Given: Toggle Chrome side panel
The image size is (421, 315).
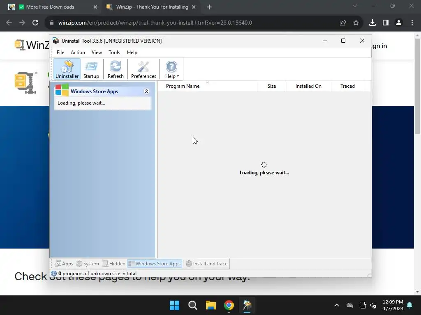Looking at the screenshot, I should pyautogui.click(x=386, y=23).
